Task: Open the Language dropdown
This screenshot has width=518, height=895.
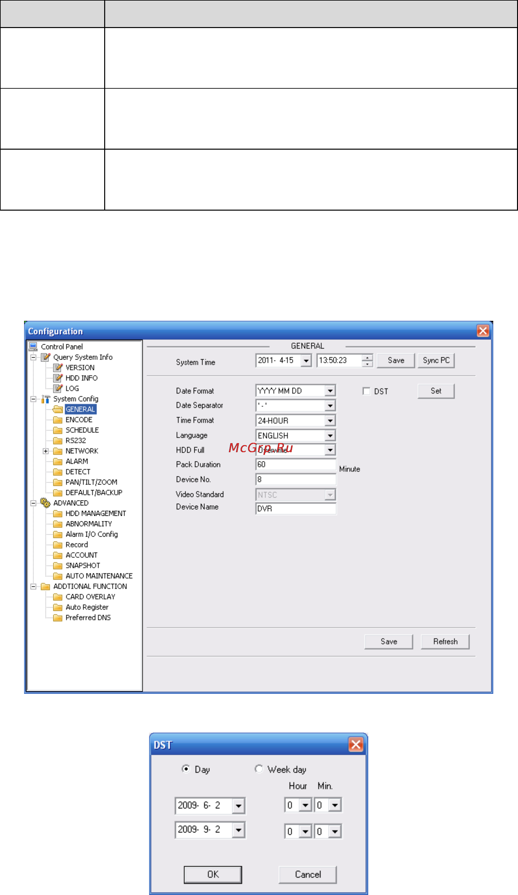Action: [x=330, y=435]
